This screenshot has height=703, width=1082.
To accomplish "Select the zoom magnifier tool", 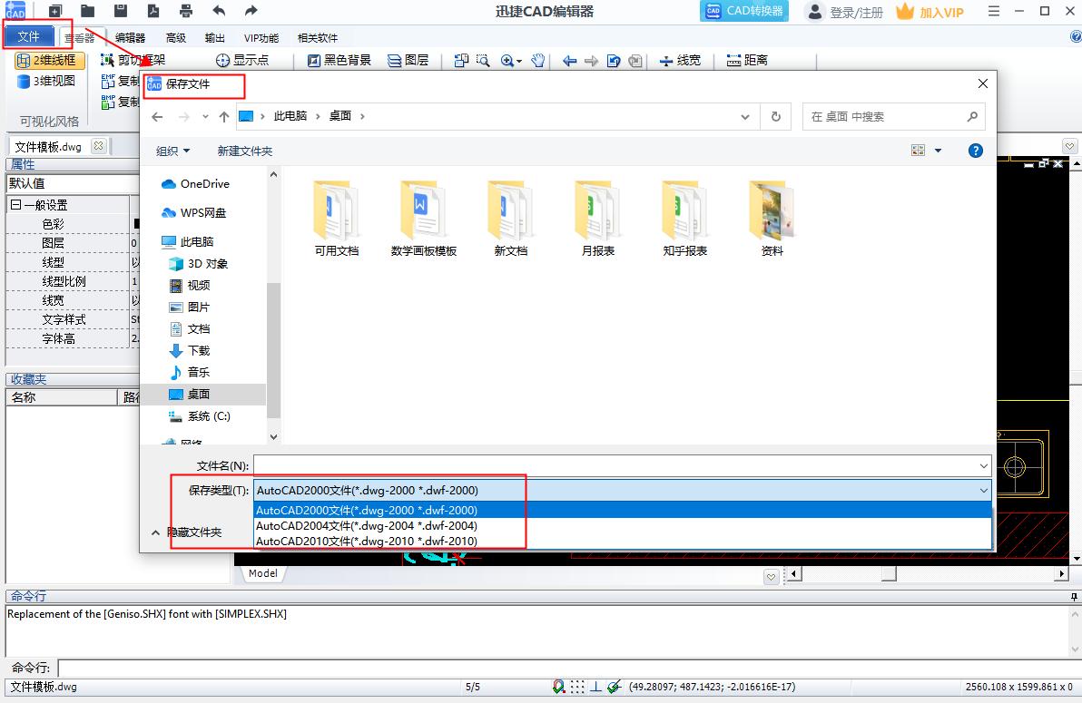I will click(x=507, y=61).
